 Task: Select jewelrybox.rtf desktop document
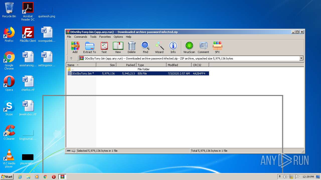point(28,108)
